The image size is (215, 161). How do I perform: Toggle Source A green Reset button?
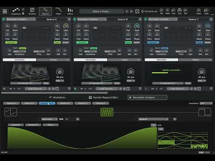[57, 42]
